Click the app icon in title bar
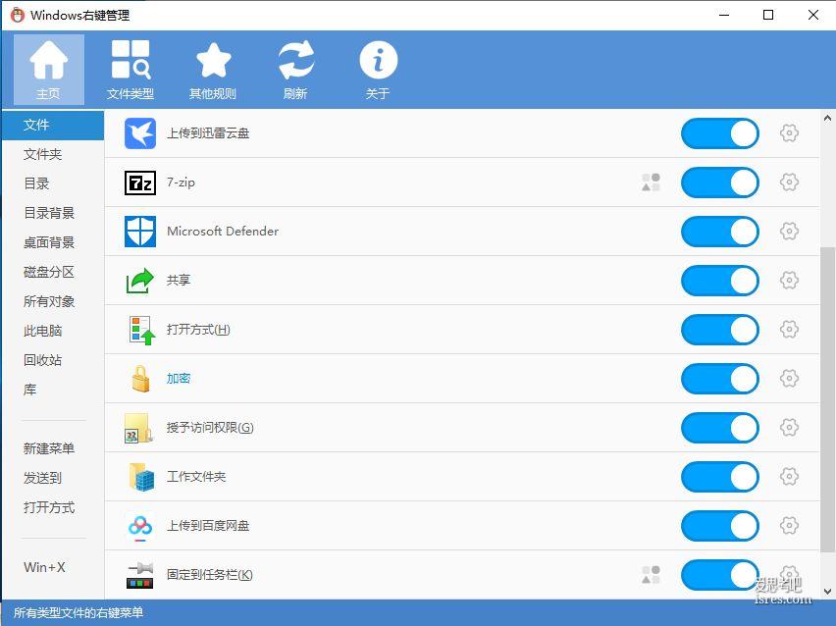836x626 pixels. (17, 15)
